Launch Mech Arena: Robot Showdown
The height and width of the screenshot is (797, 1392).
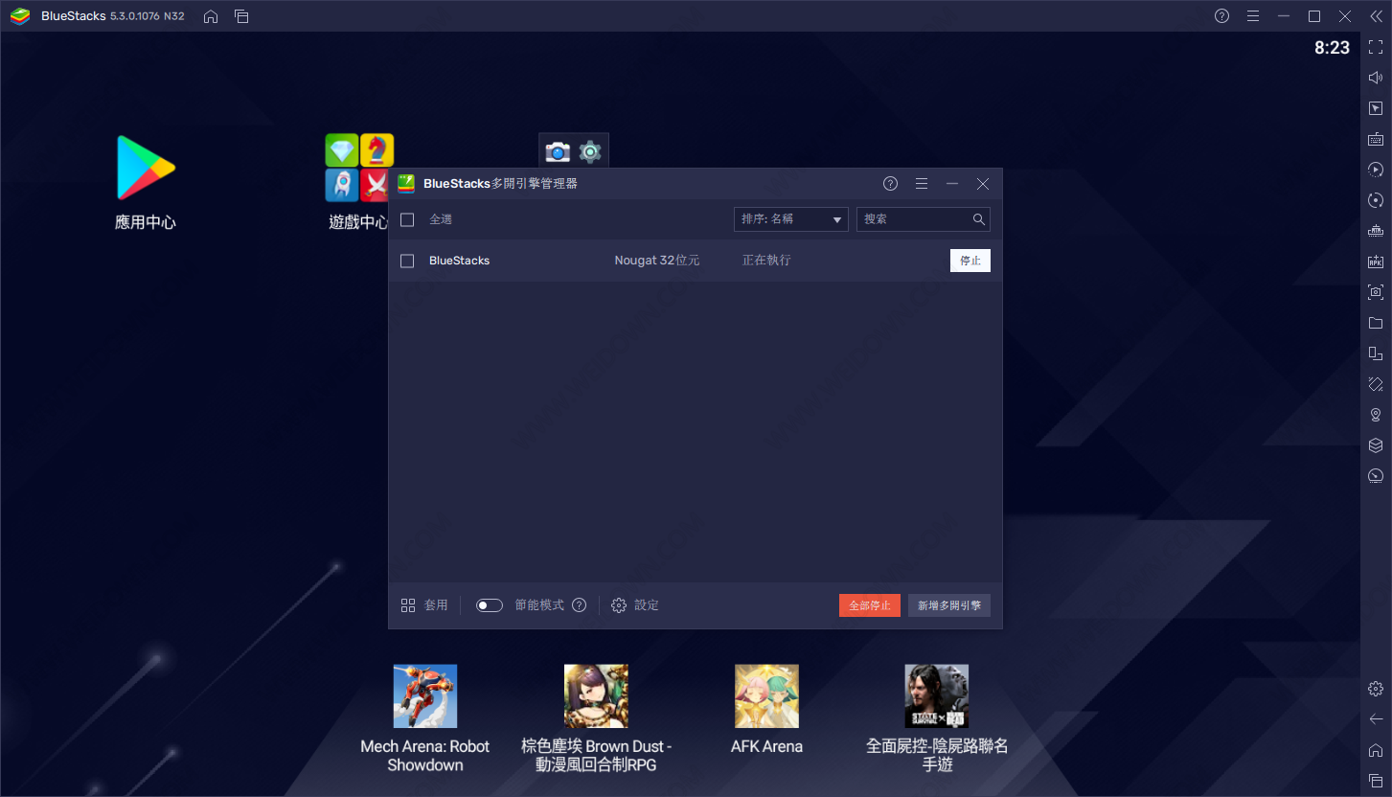tap(425, 696)
